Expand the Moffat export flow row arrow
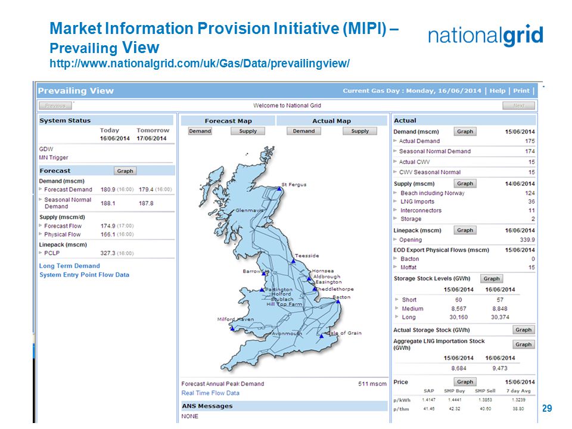The image size is (572, 429). point(395,267)
